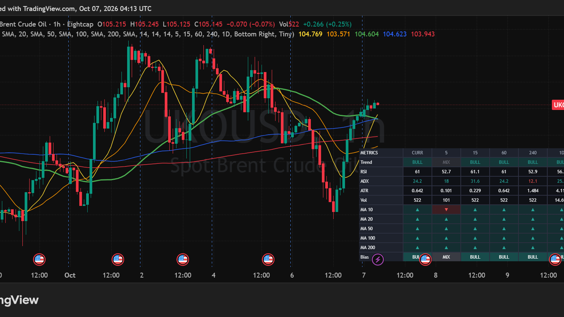Click the 8 date label on the time axis
The height and width of the screenshot is (317, 564).
(x=436, y=275)
